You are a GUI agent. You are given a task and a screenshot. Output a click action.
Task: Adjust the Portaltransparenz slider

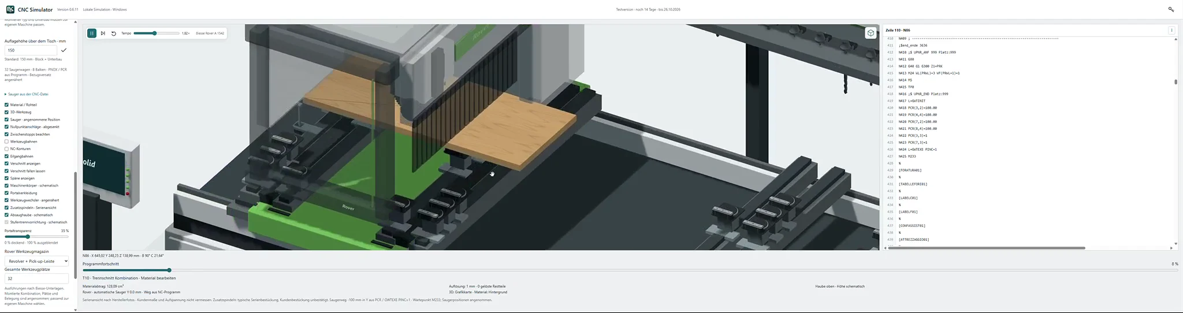pos(36,237)
